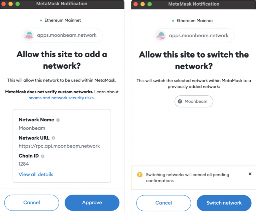Image resolution: width=256 pixels, height=218 pixels.
Task: Click the info icon next to Network Name
Action: click(58, 120)
